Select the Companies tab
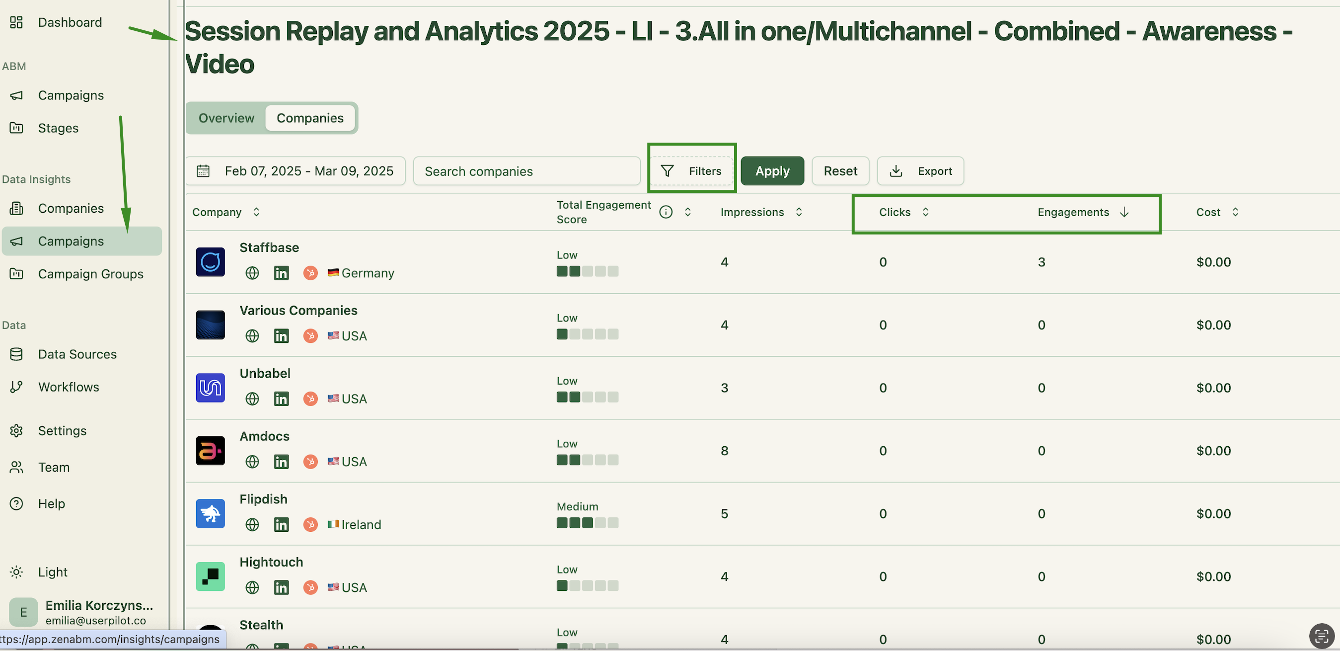1340x651 pixels. 310,118
